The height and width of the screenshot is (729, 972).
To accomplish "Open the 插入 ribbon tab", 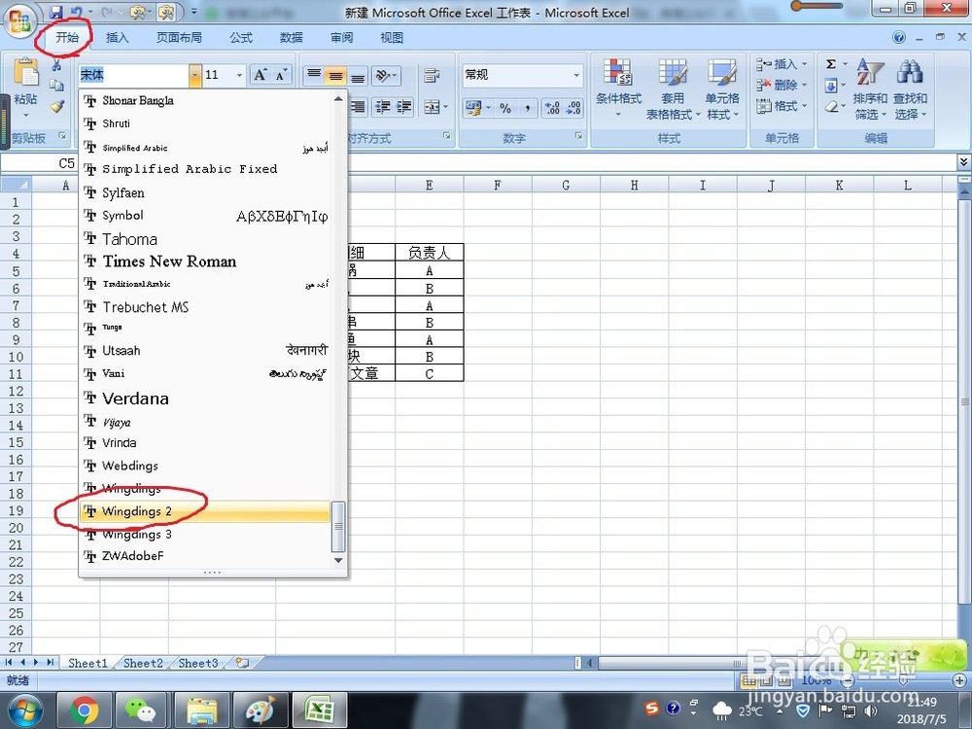I will pyautogui.click(x=118, y=38).
